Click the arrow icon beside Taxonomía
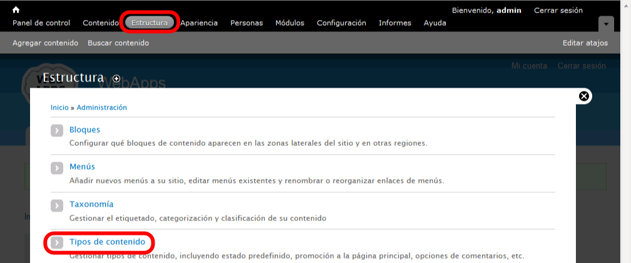631x263 pixels. 57,205
